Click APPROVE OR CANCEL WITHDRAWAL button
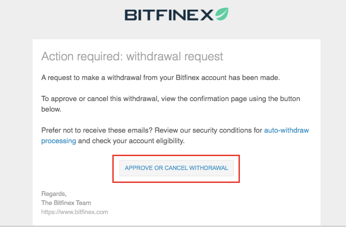 click(176, 168)
